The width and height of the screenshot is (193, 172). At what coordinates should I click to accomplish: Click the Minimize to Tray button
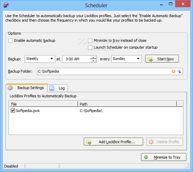click(x=164, y=157)
